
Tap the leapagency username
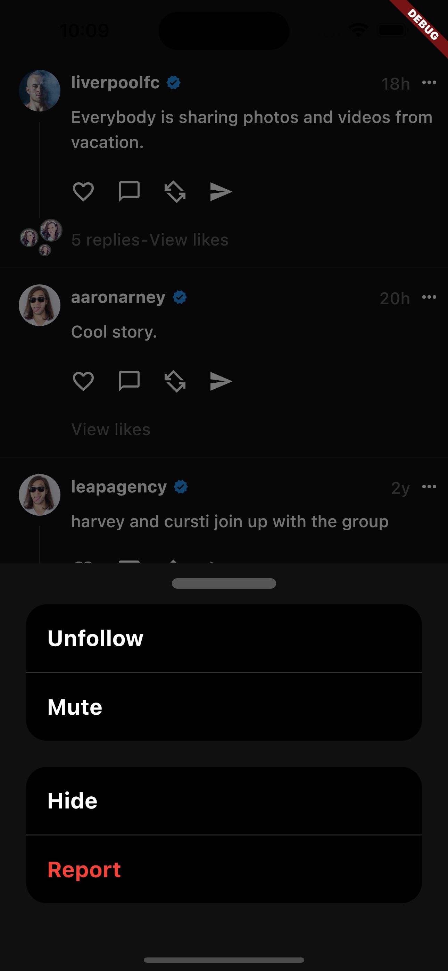pyautogui.click(x=119, y=487)
